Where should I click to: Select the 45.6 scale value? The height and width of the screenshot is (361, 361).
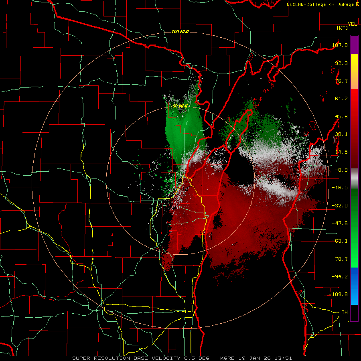pos(341,116)
